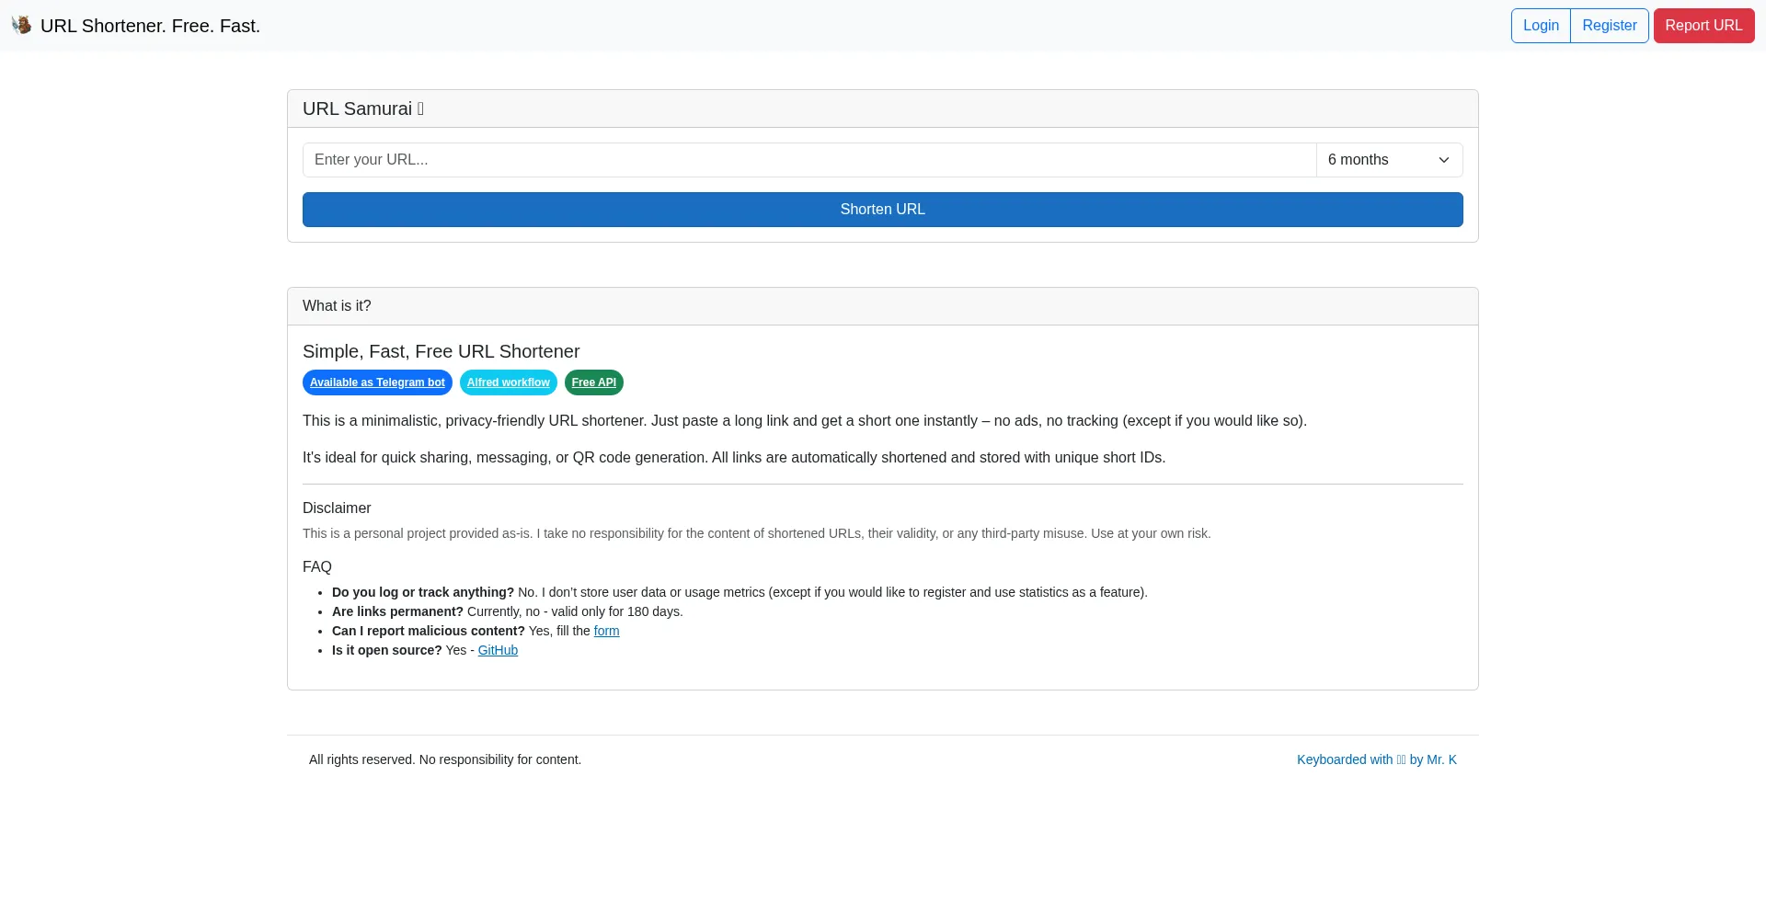This screenshot has width=1766, height=913.
Task: Click the chevron arrow of expiry selector
Action: click(x=1444, y=160)
